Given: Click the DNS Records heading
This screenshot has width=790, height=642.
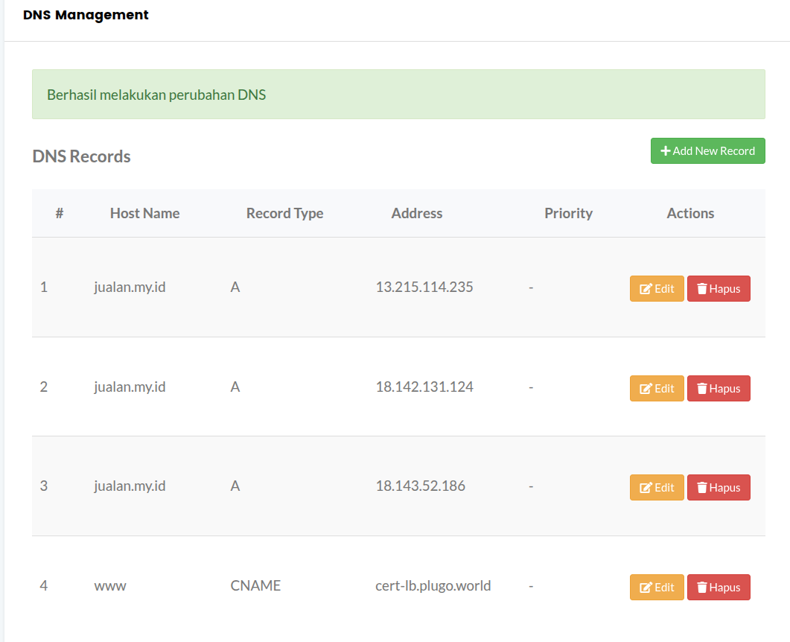Looking at the screenshot, I should 81,156.
